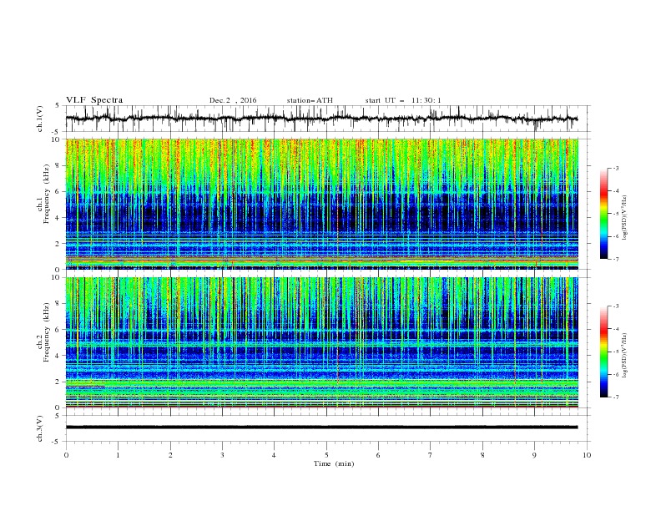Click inside the ch.1 spectrogram panel

tap(321, 204)
